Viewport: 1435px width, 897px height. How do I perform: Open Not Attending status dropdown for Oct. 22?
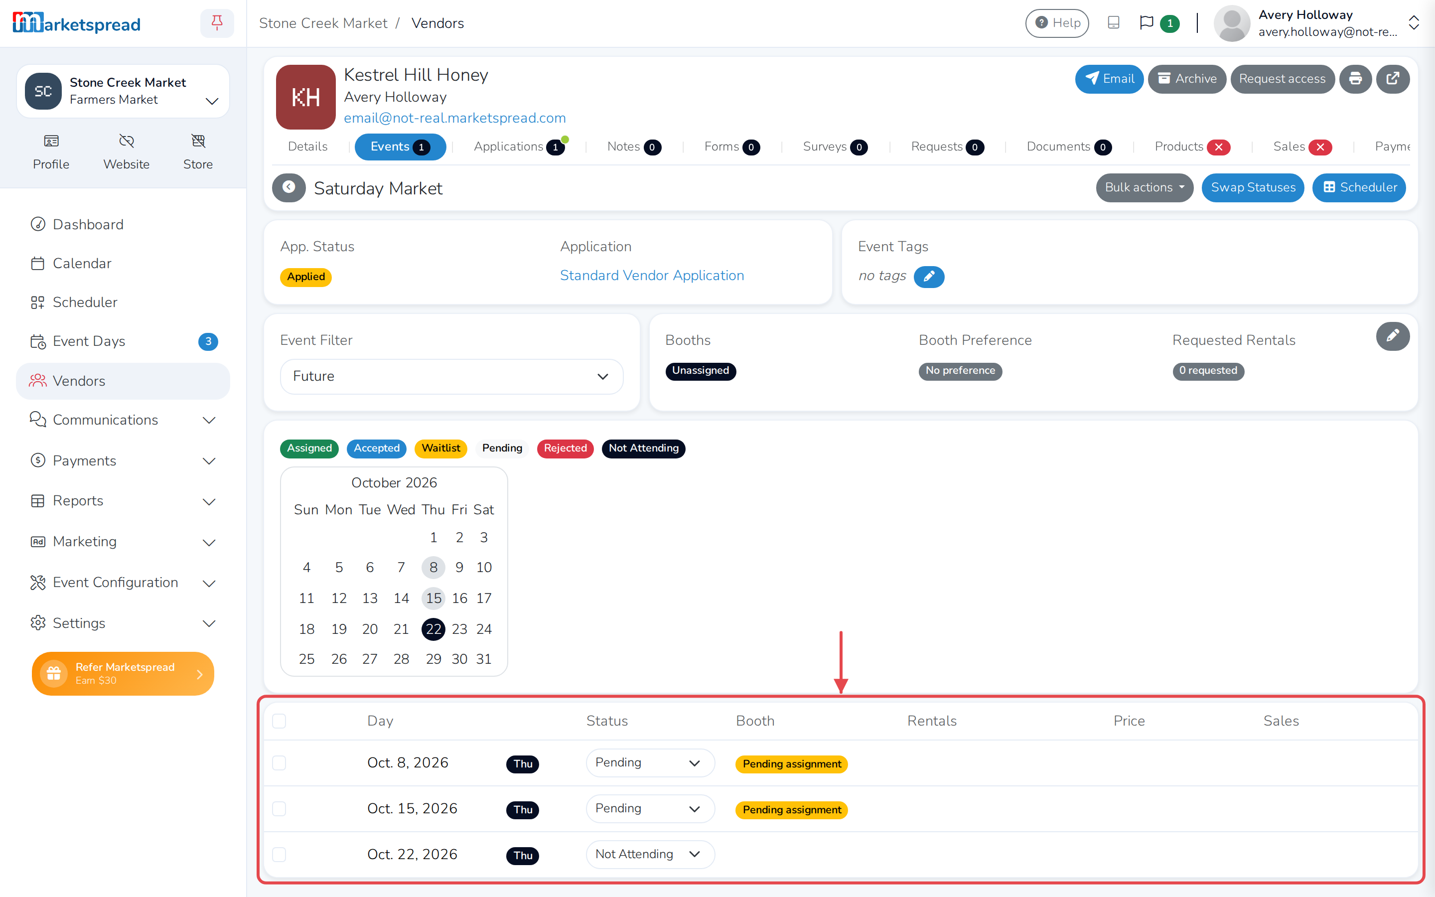650,854
